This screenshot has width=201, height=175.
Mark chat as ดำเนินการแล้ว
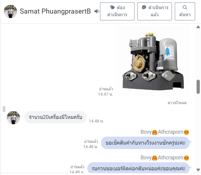tap(155, 11)
